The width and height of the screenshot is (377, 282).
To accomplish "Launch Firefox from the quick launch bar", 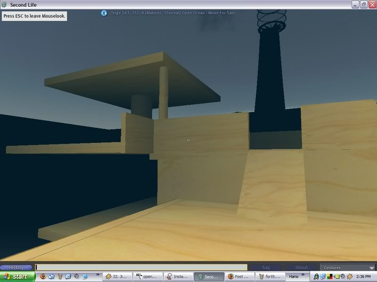I will (43, 277).
